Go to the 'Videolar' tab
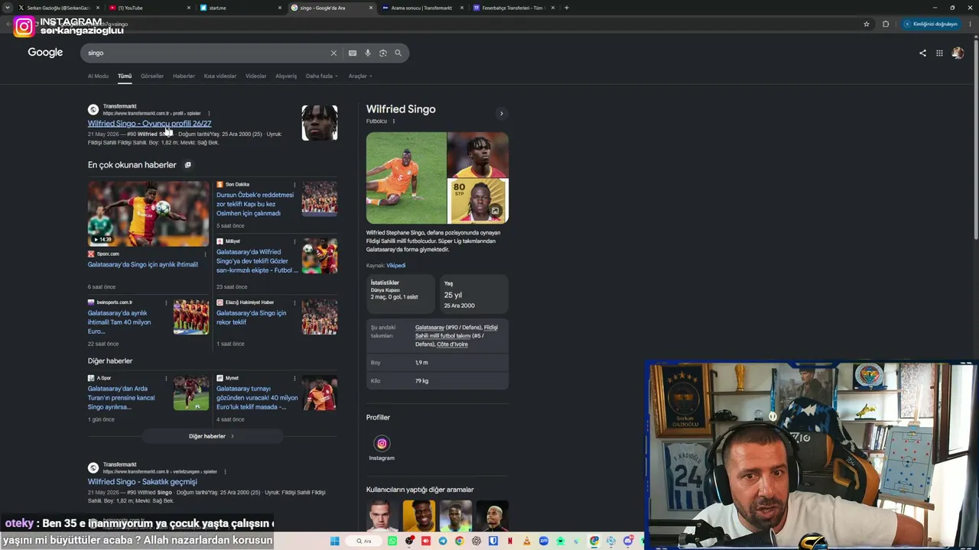 coord(255,76)
